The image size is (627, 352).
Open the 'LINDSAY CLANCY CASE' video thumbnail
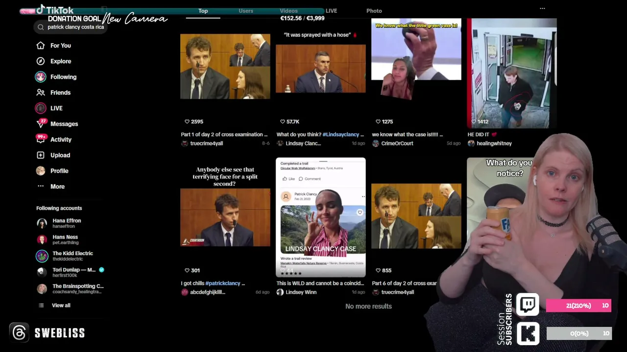coord(320,218)
